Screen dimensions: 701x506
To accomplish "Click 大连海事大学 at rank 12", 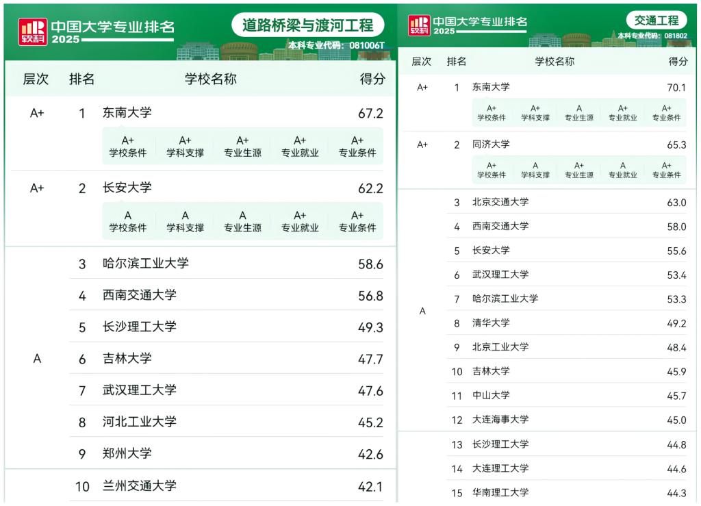I will [500, 420].
